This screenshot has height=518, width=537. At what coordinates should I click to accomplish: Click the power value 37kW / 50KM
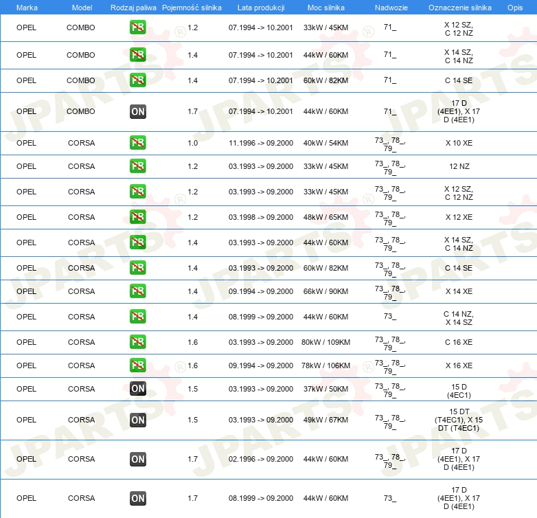[x=325, y=389]
